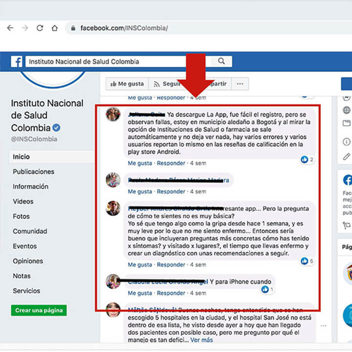Open the 2 likes reaction on first comment

pyautogui.click(x=307, y=159)
